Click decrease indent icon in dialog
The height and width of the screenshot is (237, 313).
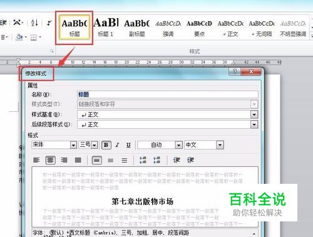pyautogui.click(x=177, y=160)
